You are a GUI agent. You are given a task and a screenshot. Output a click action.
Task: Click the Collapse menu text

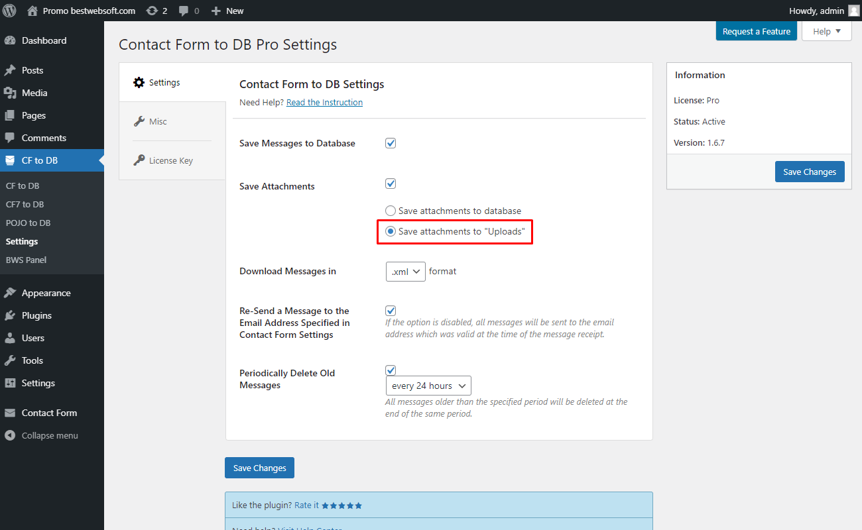click(50, 435)
